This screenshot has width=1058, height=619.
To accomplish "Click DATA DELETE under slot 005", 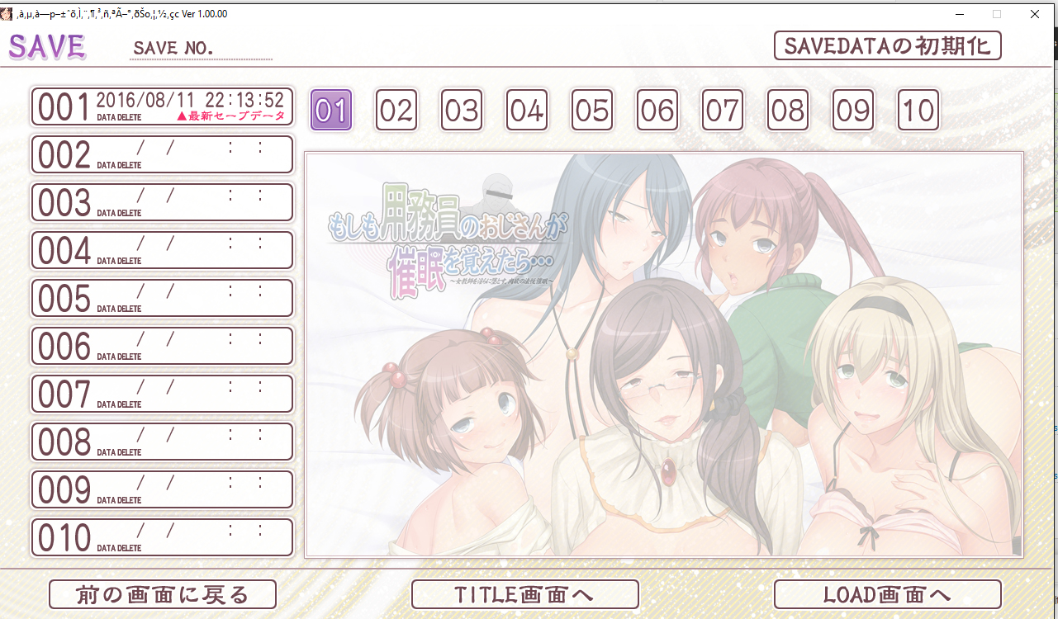I will click(119, 309).
